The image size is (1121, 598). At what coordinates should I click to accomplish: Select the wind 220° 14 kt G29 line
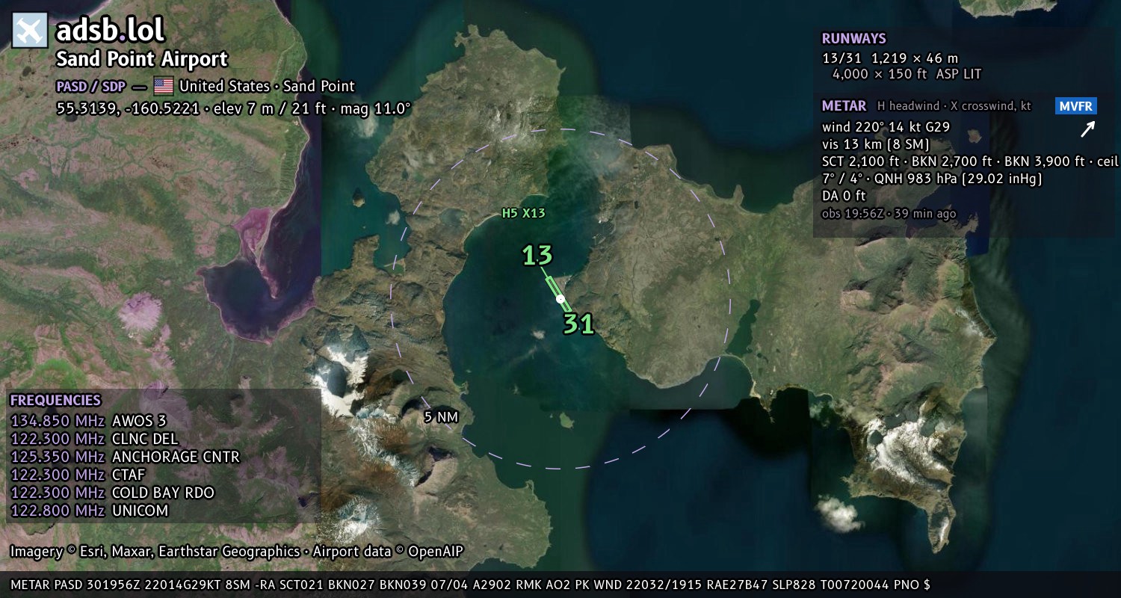coord(886,126)
